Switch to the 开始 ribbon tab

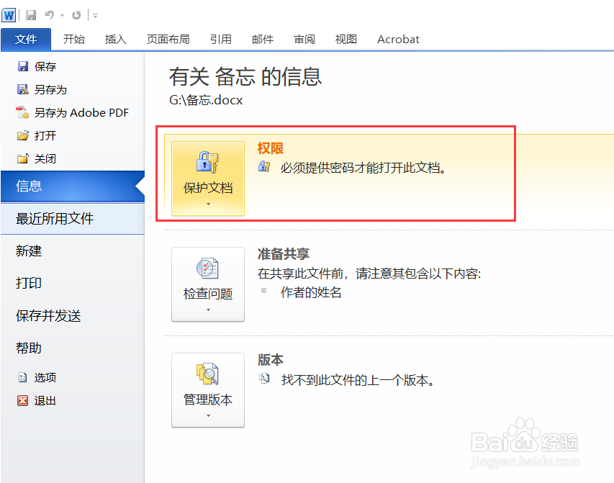pos(74,39)
